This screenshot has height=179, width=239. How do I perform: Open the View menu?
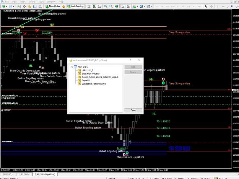click(14, 2)
